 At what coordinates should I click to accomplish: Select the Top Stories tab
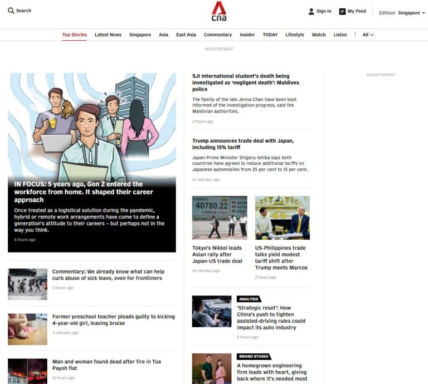point(74,35)
